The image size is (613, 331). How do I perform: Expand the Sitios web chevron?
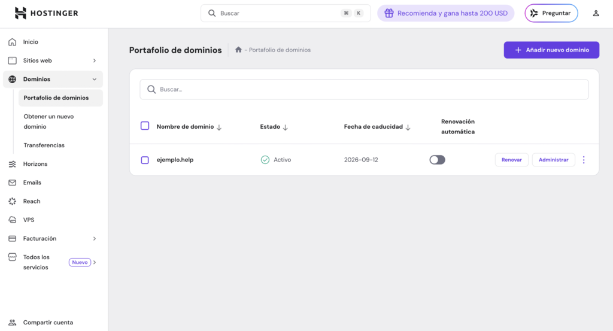[x=94, y=60]
